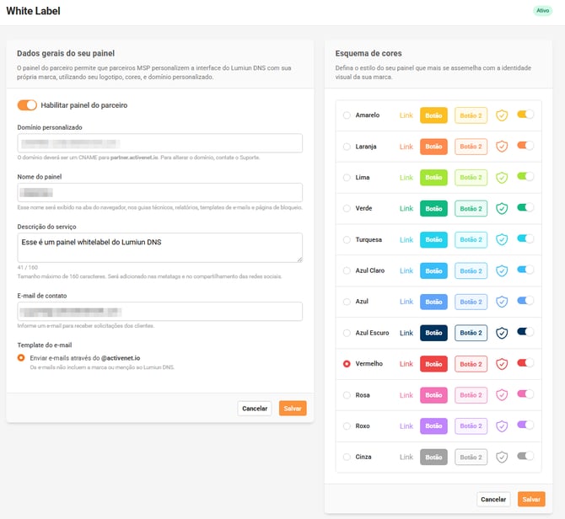
Task: Click the green shield icon in Verde row
Action: pos(502,208)
